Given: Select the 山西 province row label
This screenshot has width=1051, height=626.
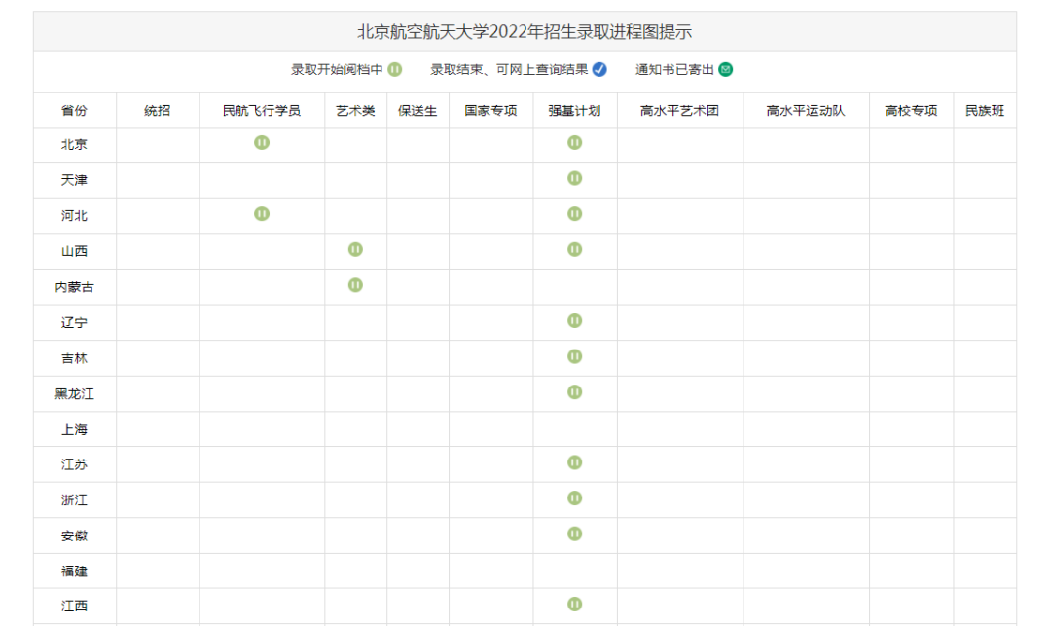Looking at the screenshot, I should click(74, 250).
